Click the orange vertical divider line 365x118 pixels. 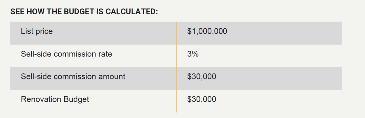pyautogui.click(x=177, y=67)
